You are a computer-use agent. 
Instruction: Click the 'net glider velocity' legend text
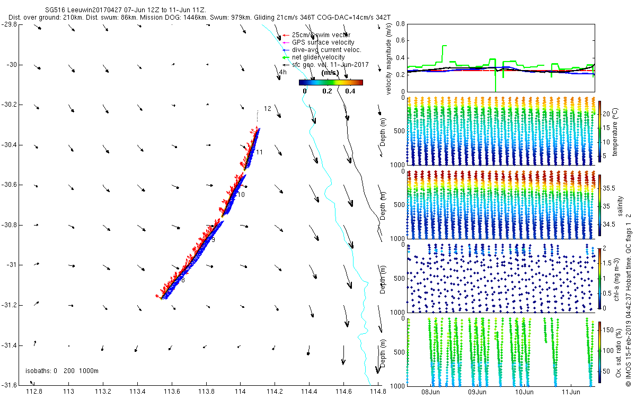(x=319, y=57)
